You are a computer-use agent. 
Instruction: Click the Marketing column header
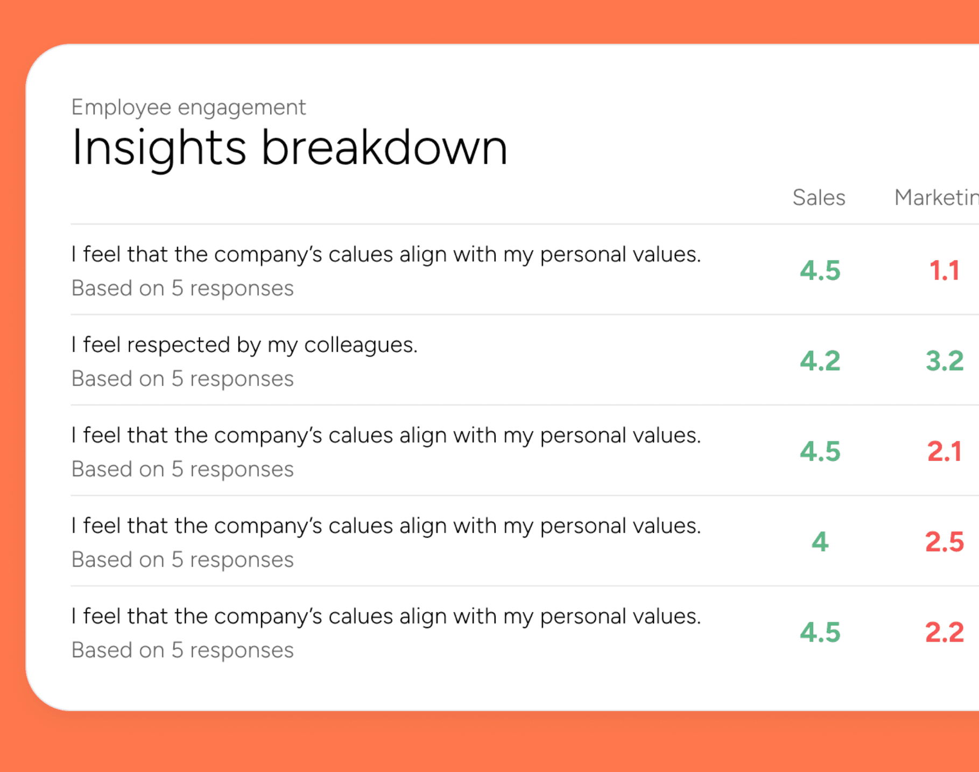[x=936, y=198]
